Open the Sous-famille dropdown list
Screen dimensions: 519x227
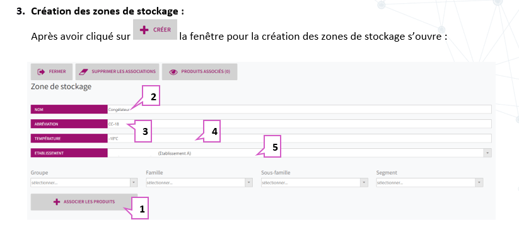click(x=364, y=183)
